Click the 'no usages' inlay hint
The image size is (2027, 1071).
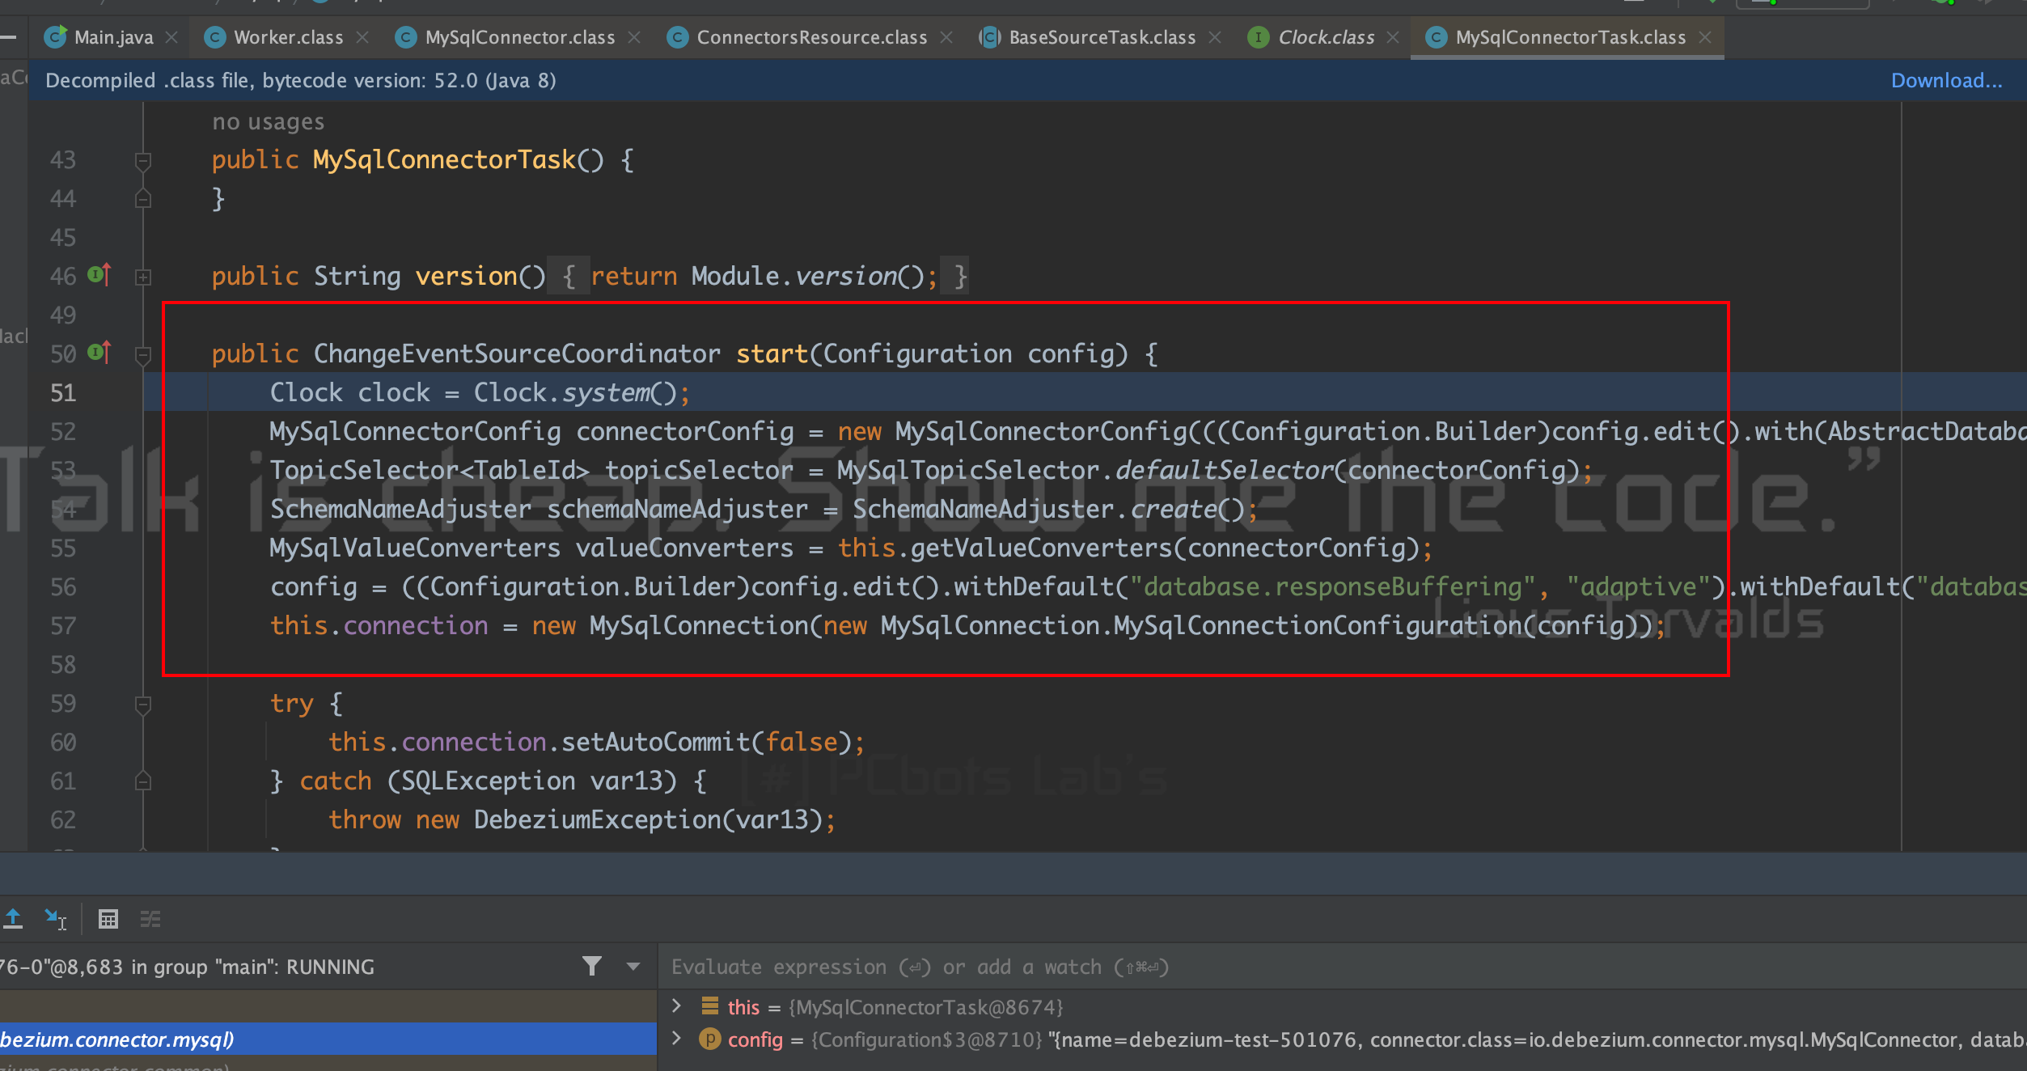coord(268,122)
